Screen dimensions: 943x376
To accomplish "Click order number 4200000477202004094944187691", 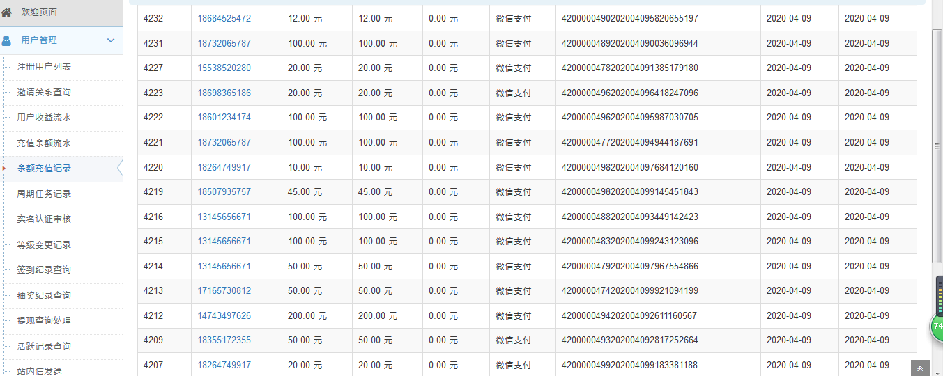I will tap(630, 143).
